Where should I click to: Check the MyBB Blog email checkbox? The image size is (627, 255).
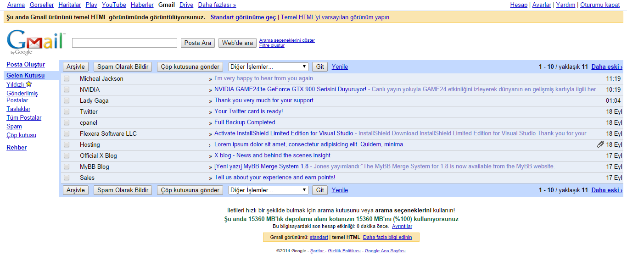pyautogui.click(x=67, y=166)
